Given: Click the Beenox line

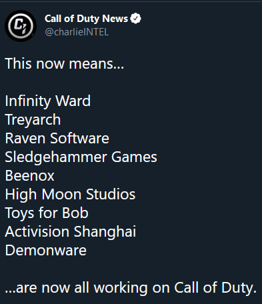Looking at the screenshot, I should coord(29,176).
